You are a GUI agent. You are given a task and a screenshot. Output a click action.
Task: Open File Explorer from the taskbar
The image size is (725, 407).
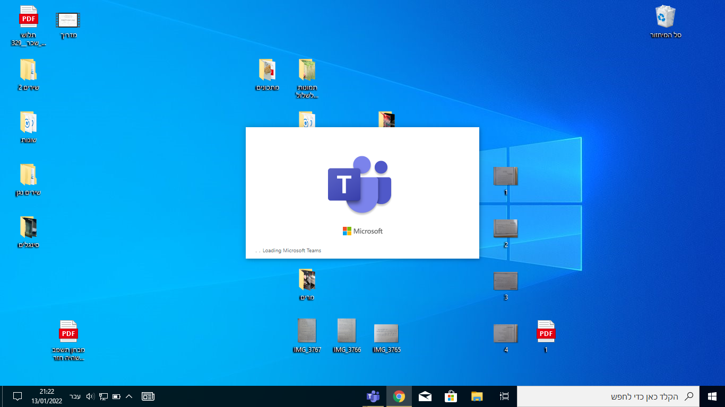[x=477, y=396]
